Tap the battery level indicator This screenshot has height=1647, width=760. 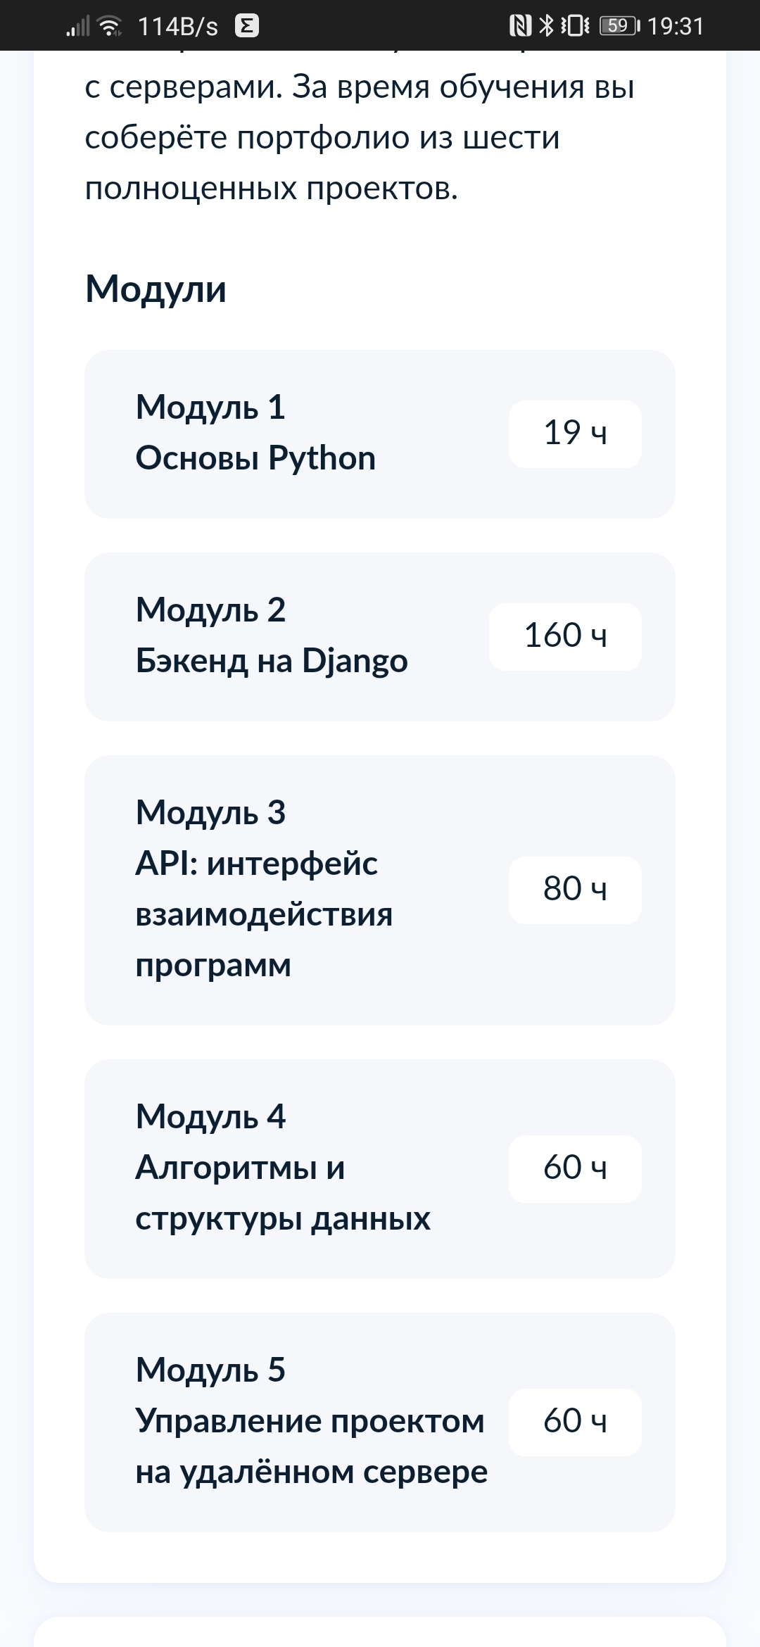click(619, 26)
